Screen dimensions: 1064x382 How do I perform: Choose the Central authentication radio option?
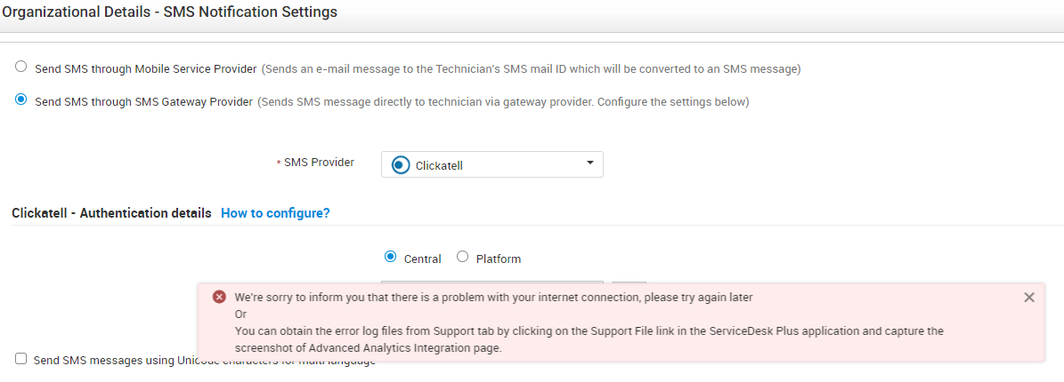pyautogui.click(x=390, y=258)
